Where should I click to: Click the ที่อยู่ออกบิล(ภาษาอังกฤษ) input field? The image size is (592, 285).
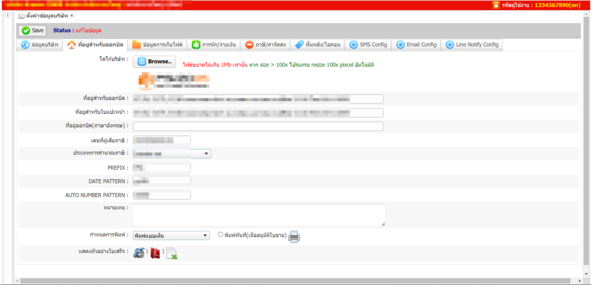tap(258, 126)
